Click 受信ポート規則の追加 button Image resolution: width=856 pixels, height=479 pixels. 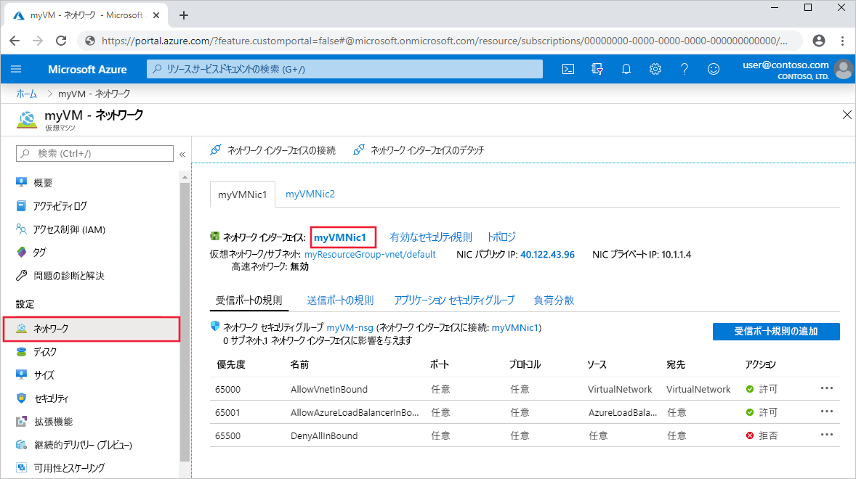coord(776,332)
